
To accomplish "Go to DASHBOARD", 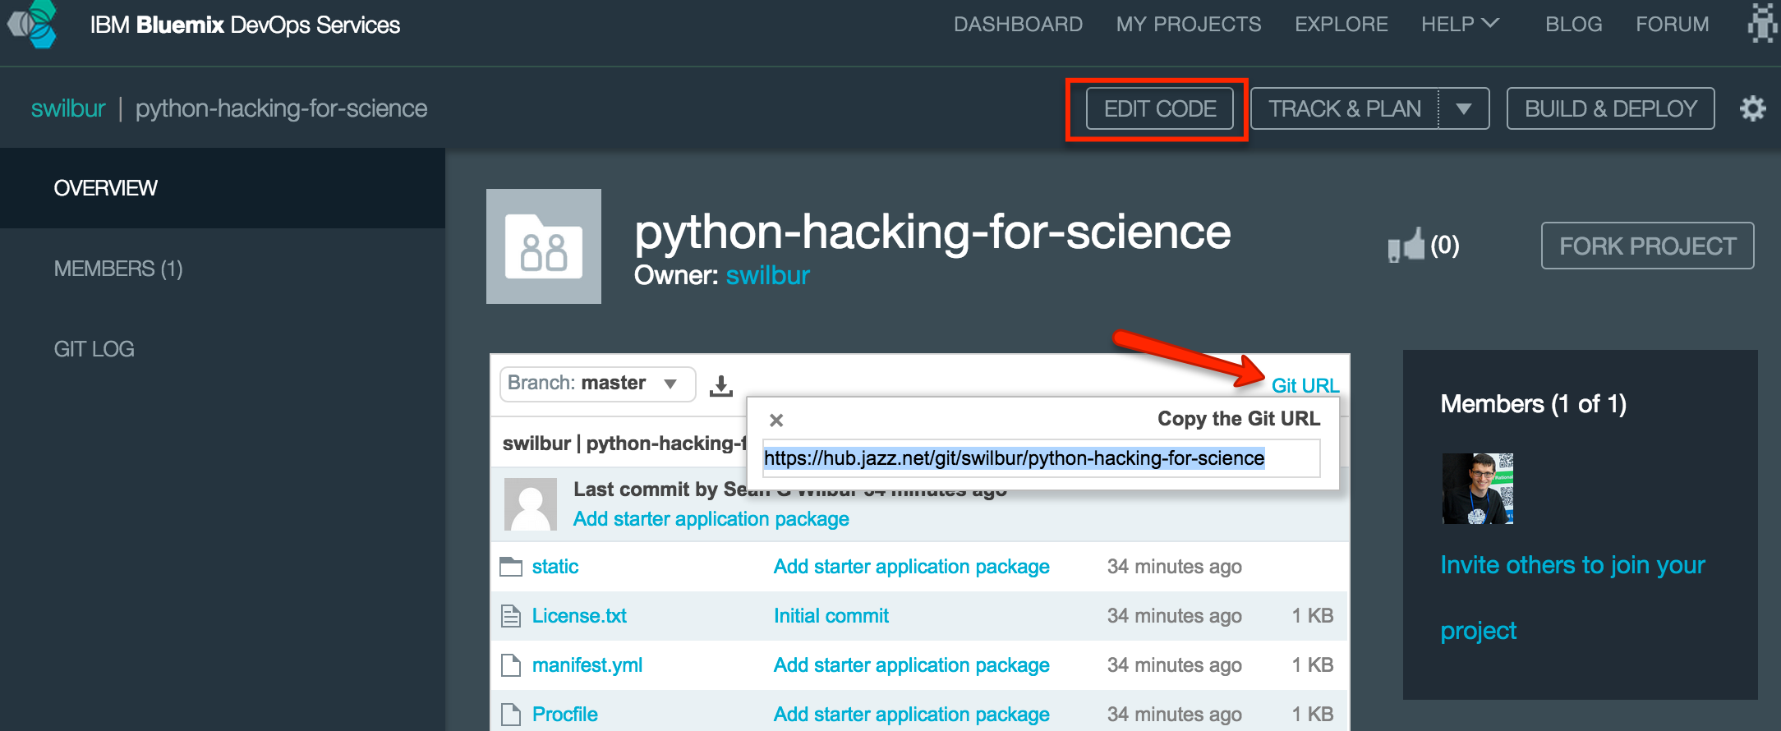I will click(1018, 25).
